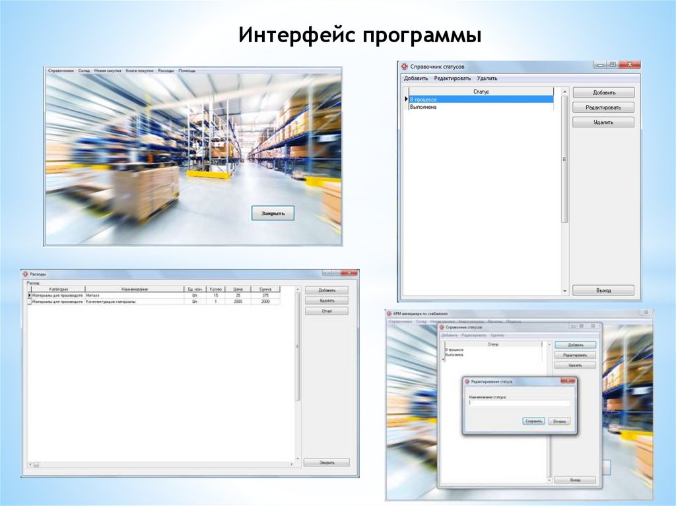676x506 pixels.
Task: Minimize the large Справочник статусов window
Action: pos(601,65)
